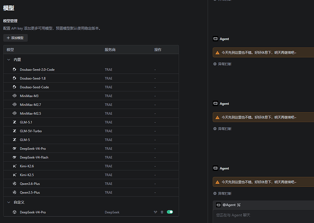314x223 pixels.
Task: Select the Kimi-K2.5 model name
Action: click(x=27, y=175)
